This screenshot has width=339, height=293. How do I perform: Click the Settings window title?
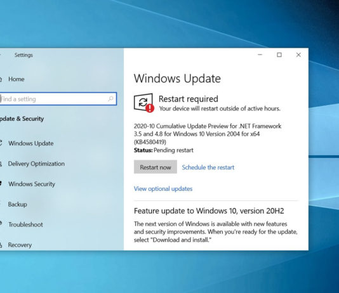pos(23,55)
